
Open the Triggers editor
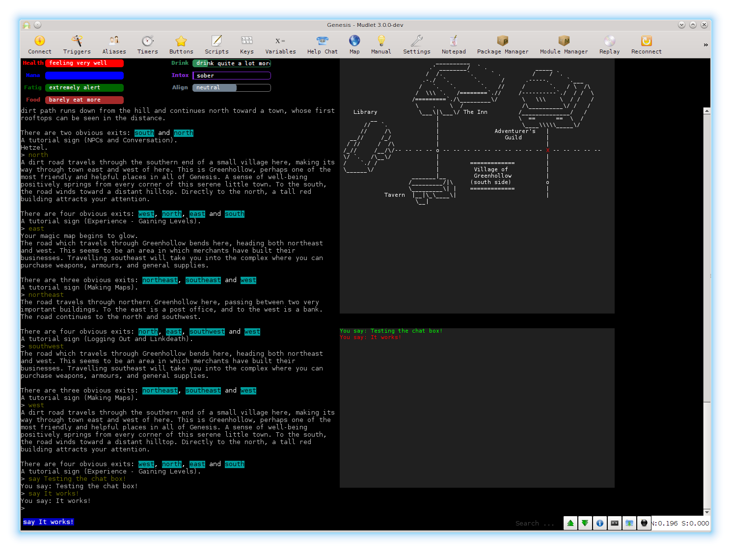pyautogui.click(x=77, y=45)
